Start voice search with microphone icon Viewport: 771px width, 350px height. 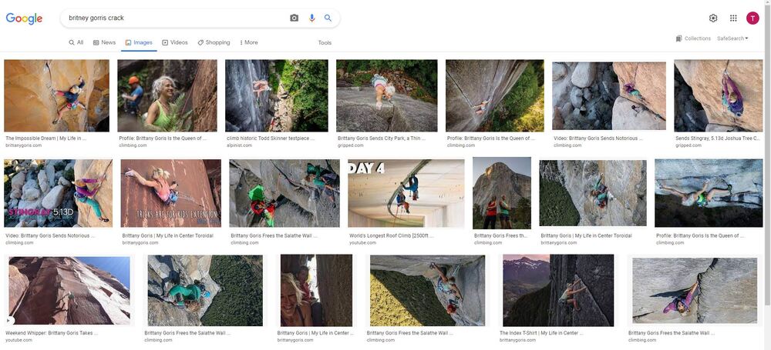(311, 18)
